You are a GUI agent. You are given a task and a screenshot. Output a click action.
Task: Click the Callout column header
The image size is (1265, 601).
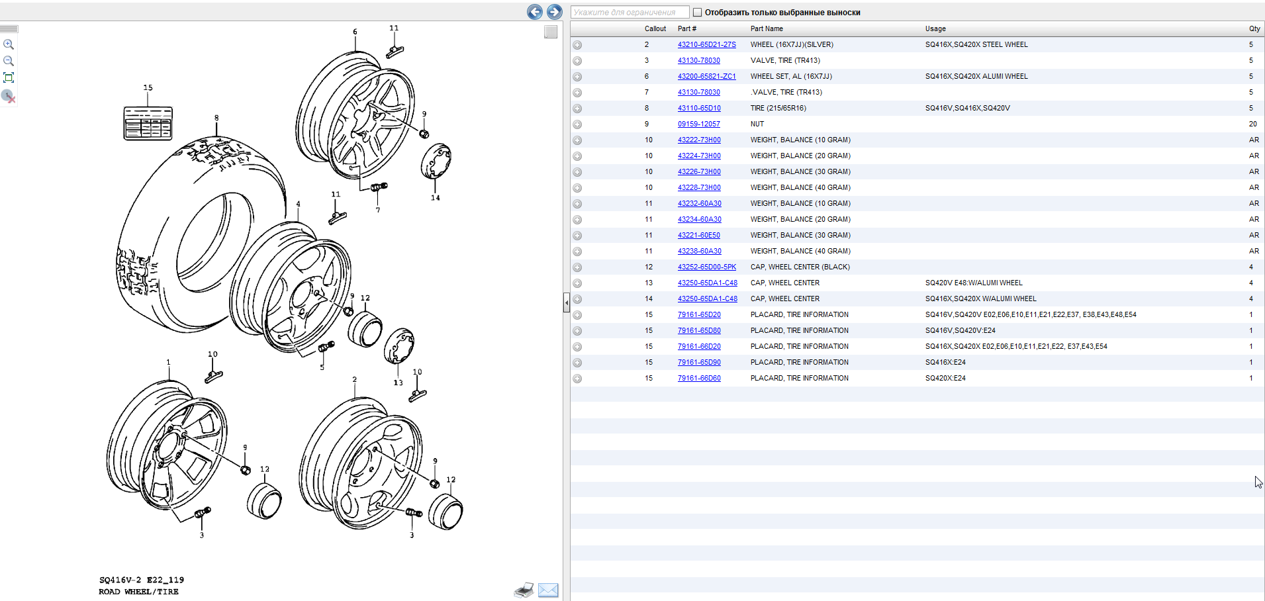tap(655, 28)
